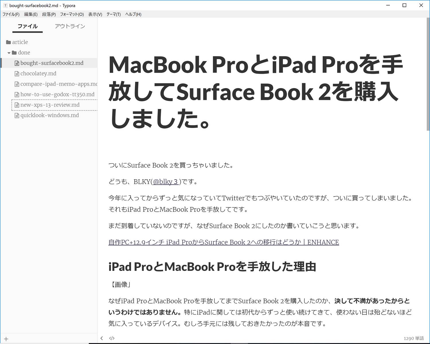Click the vertical scrollbar thumb
The image size is (430, 344).
tap(428, 73)
